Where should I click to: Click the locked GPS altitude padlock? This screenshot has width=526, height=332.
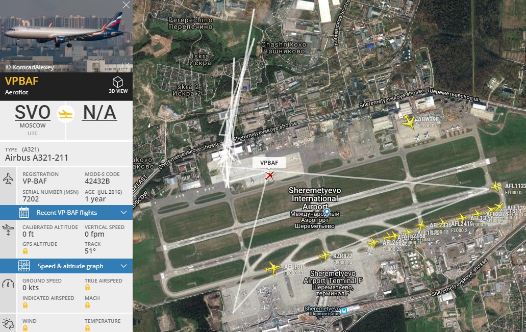(25, 251)
